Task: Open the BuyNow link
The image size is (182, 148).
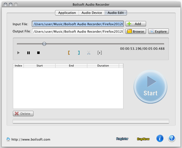Action: (143, 139)
